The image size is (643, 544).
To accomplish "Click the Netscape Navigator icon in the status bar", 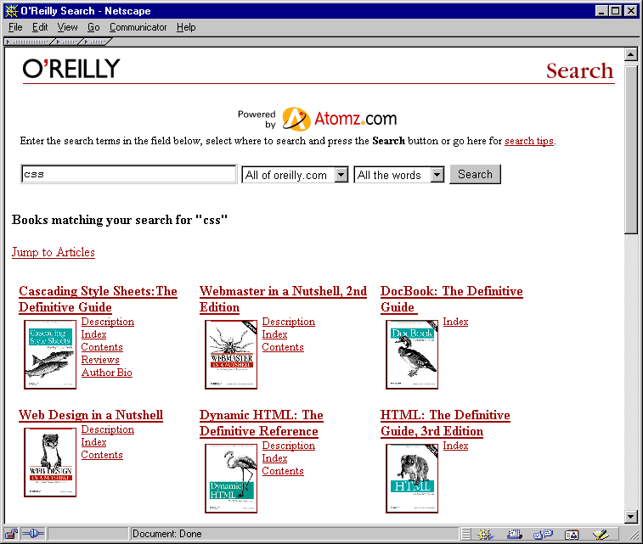I will pyautogui.click(x=485, y=534).
